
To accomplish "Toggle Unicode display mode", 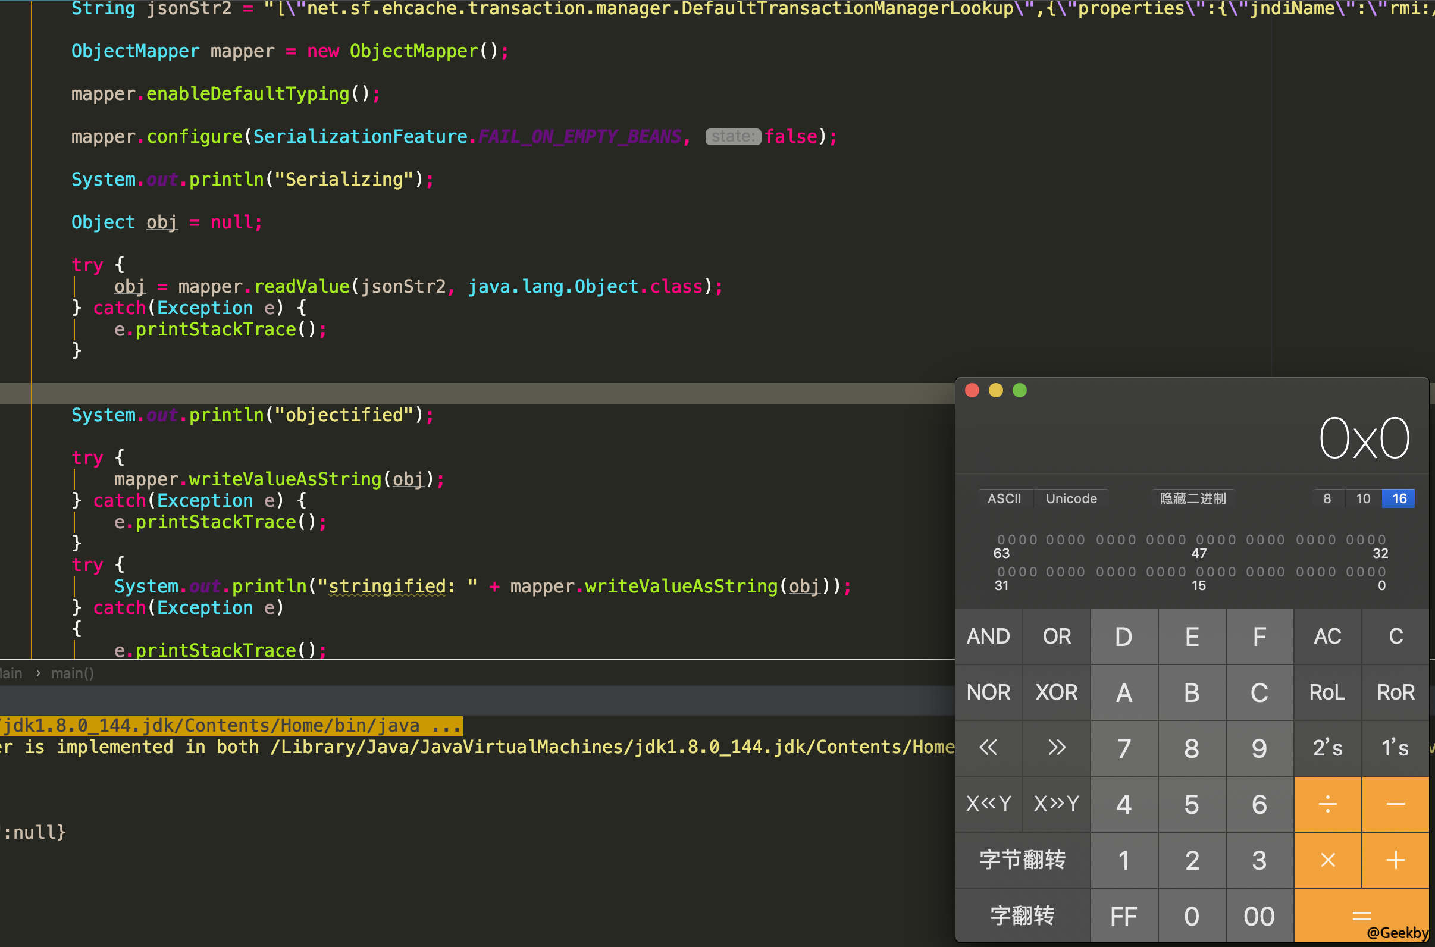I will tap(1071, 498).
